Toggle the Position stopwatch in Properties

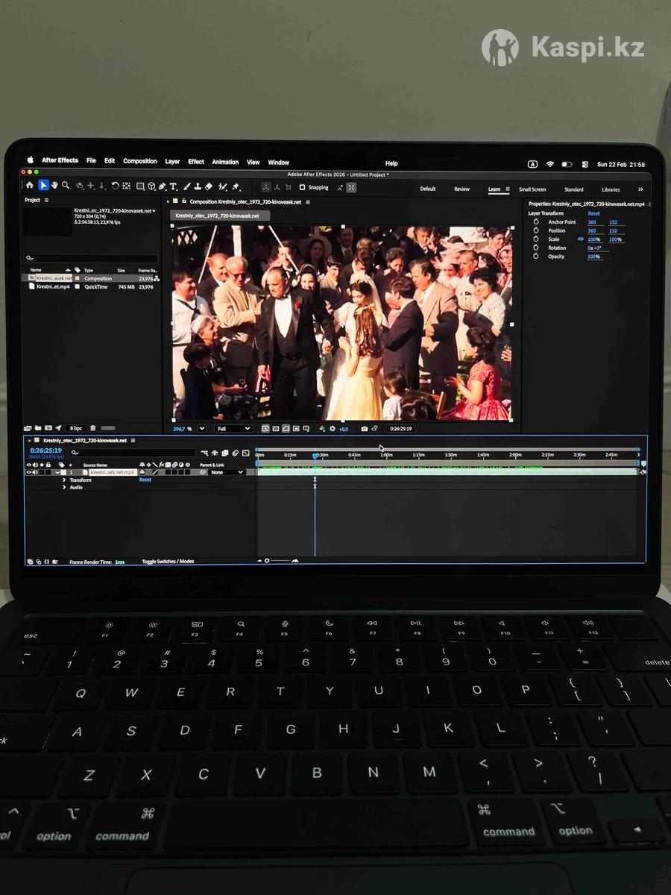(x=536, y=230)
